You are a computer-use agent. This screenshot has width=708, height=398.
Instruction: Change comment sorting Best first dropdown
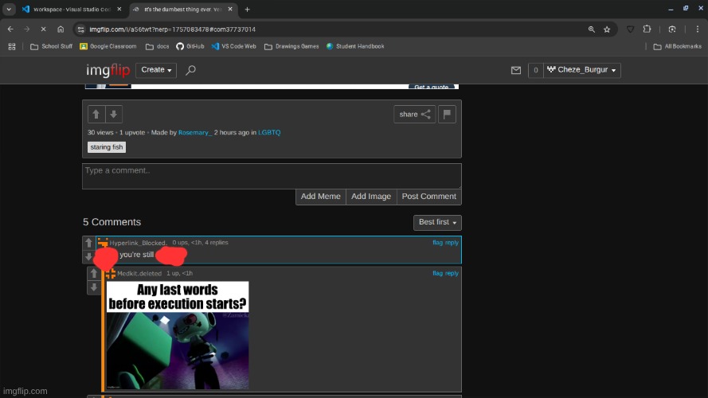[437, 222]
